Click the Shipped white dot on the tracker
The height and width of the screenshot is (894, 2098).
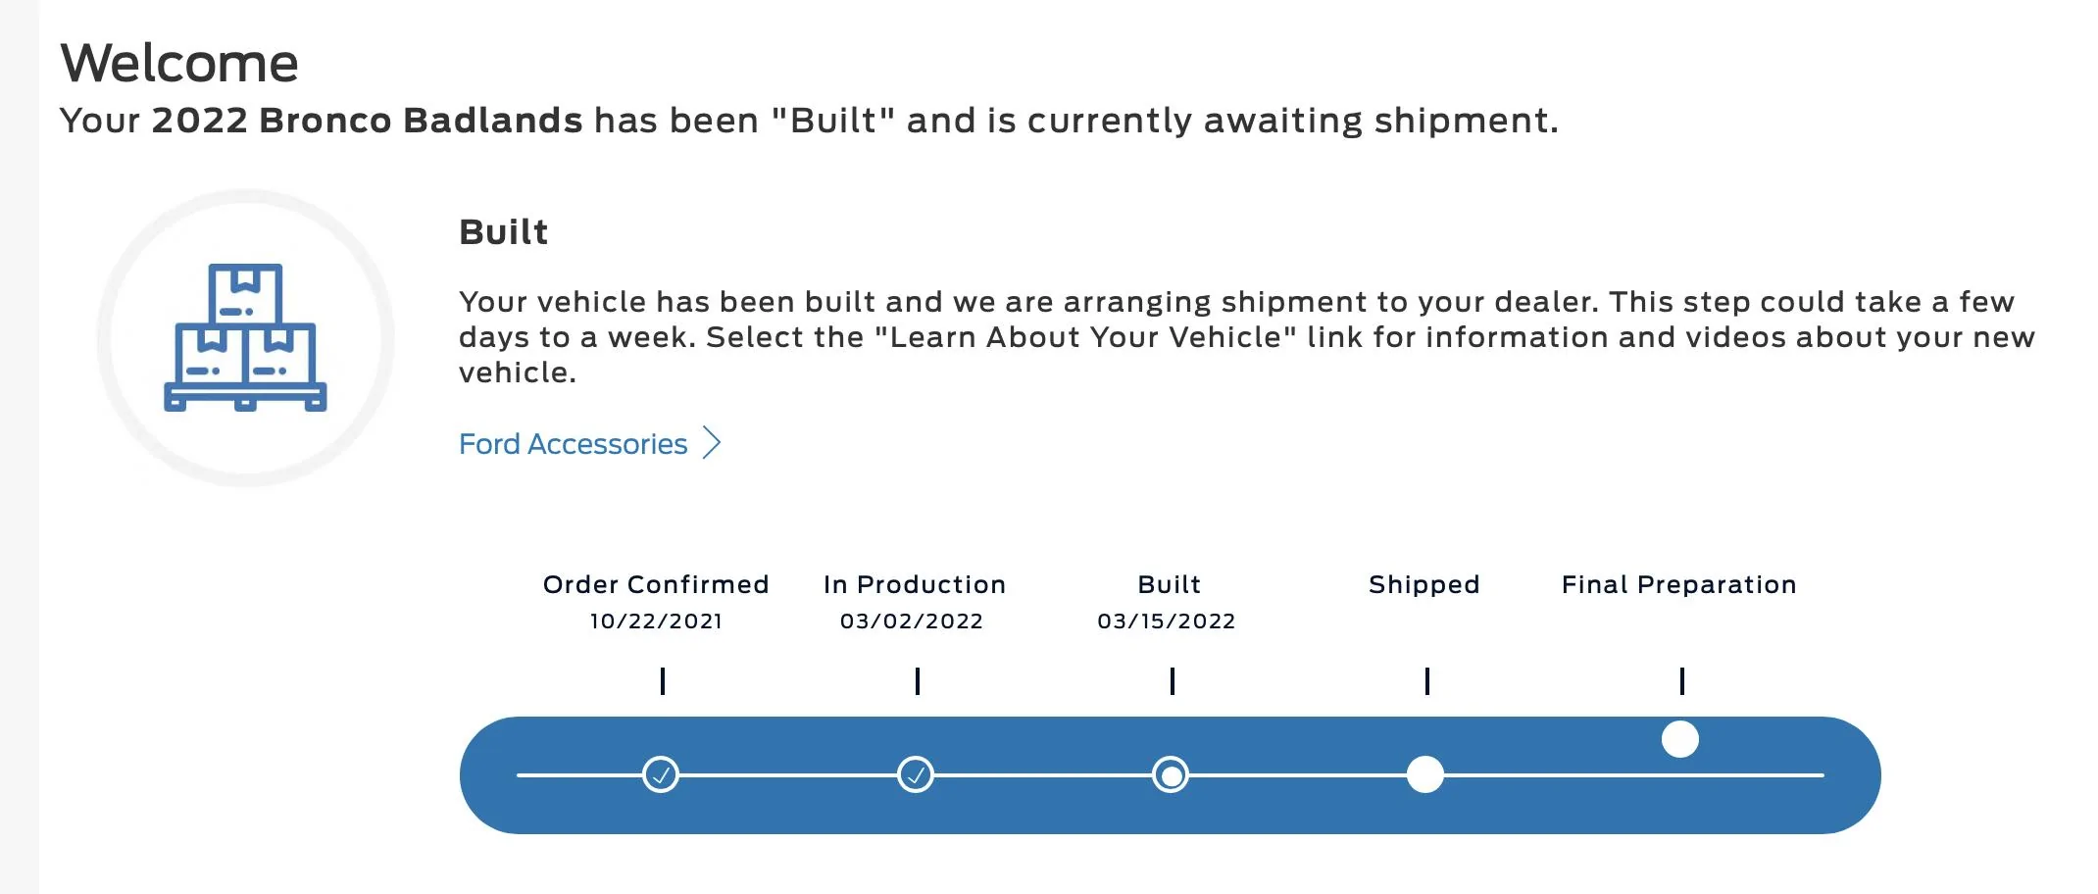point(1425,775)
